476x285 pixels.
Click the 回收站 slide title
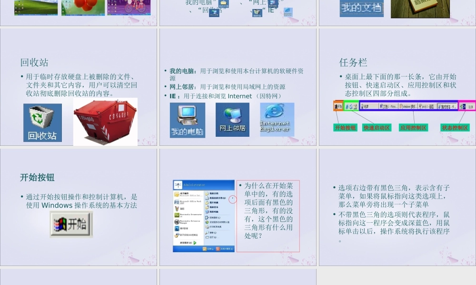[x=34, y=63]
